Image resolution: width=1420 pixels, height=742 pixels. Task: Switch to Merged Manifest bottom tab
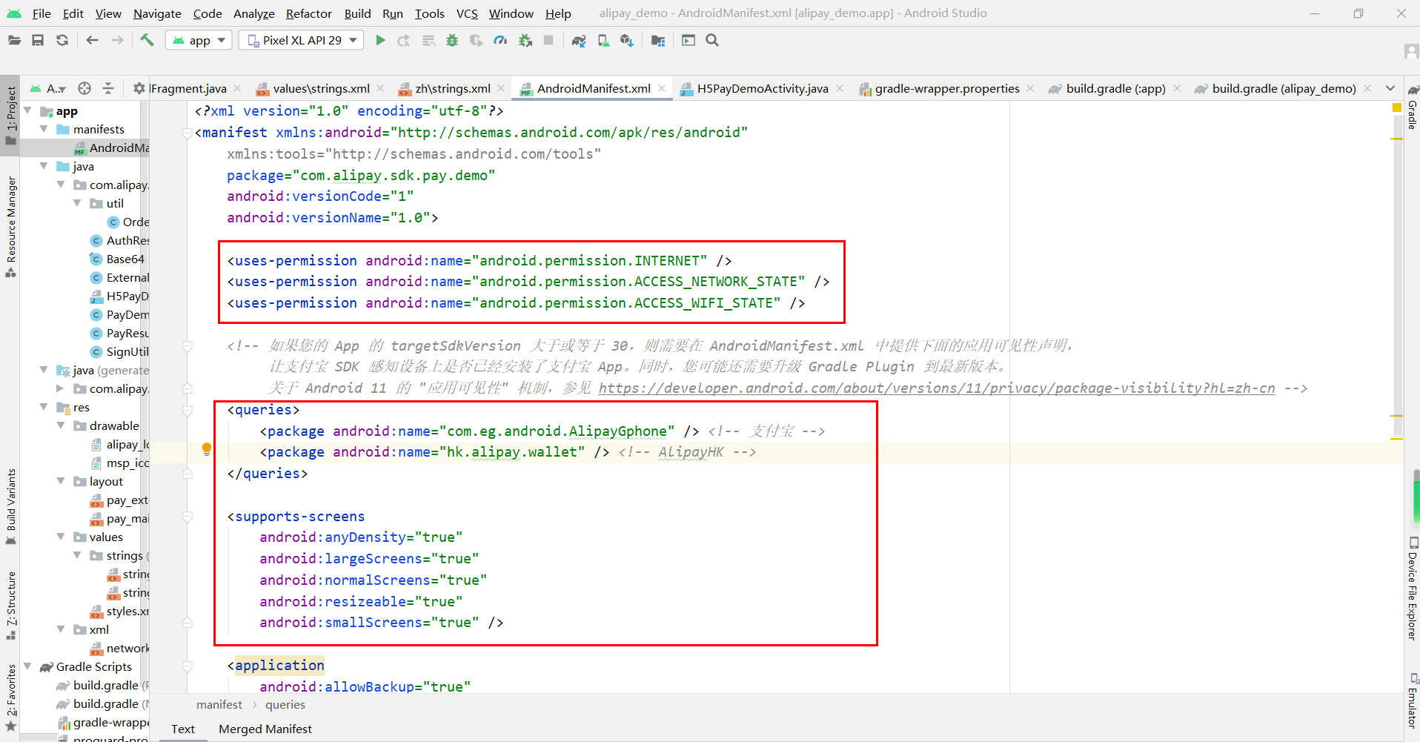[x=265, y=729]
